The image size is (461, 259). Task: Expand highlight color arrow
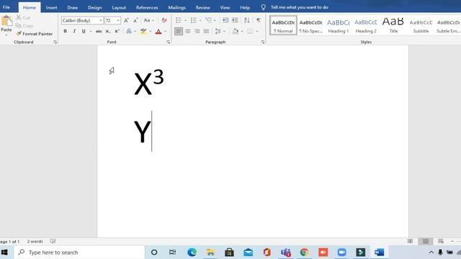[151, 31]
